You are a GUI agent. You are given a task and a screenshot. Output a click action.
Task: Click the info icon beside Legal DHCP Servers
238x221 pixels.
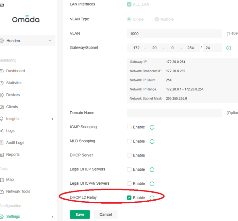coord(152,169)
